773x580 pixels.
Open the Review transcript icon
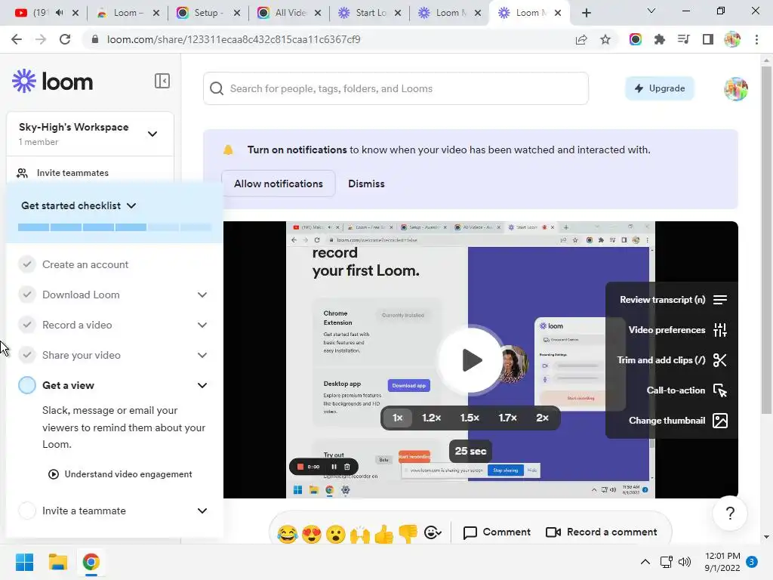[719, 300]
